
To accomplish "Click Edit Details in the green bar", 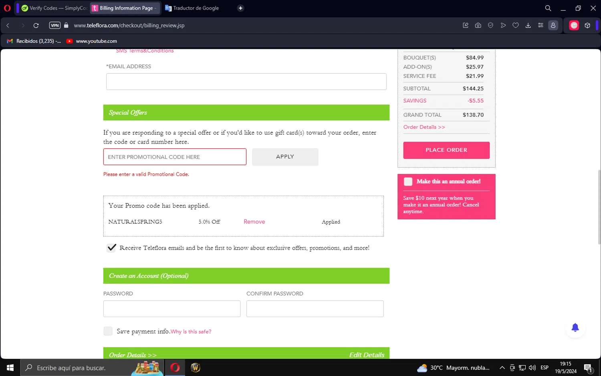I will tap(367, 355).
